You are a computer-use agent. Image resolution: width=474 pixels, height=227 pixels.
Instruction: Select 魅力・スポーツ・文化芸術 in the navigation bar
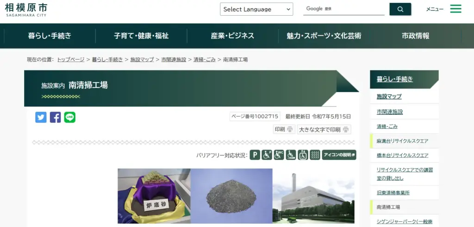tap(324, 36)
